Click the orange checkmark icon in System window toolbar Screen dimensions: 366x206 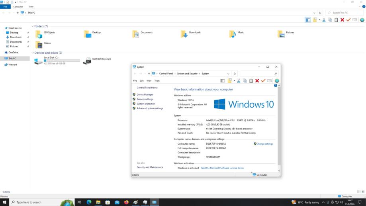[263, 80]
